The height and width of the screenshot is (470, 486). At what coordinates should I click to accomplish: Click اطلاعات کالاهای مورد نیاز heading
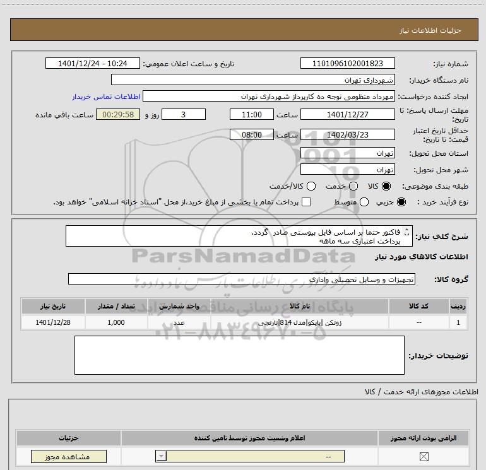coord(421,257)
